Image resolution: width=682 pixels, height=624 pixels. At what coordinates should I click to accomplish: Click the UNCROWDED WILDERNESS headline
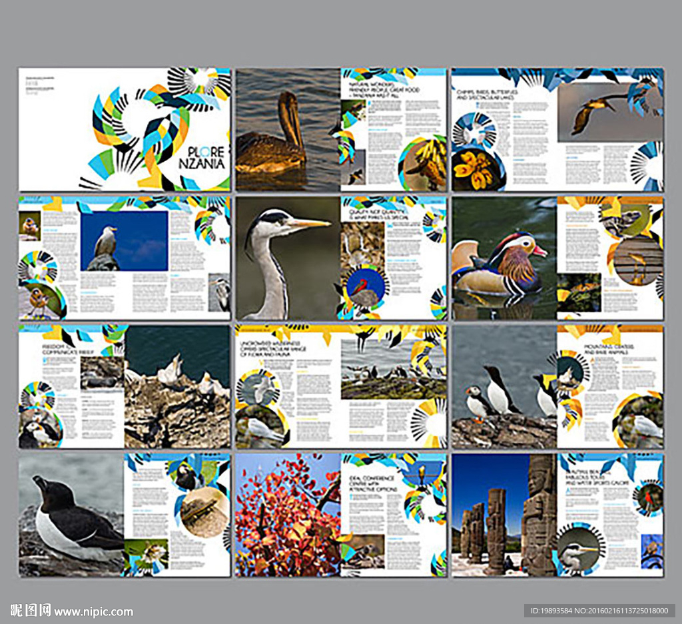coord(272,349)
